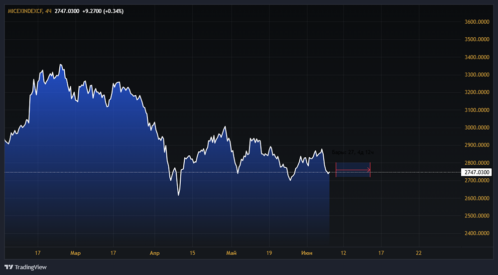Open the MICEXINDEXCF symbol title

pyautogui.click(x=25, y=11)
